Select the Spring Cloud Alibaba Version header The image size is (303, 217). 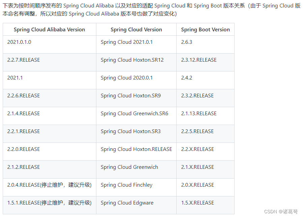click(49, 29)
